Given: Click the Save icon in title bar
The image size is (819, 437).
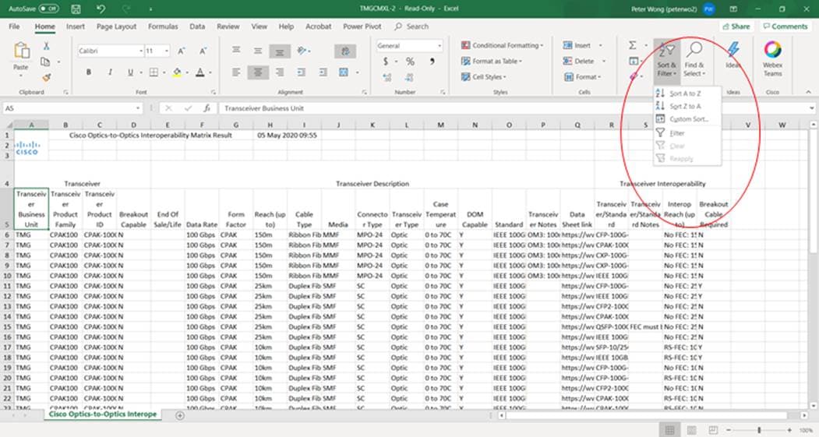Looking at the screenshot, I should 76,9.
